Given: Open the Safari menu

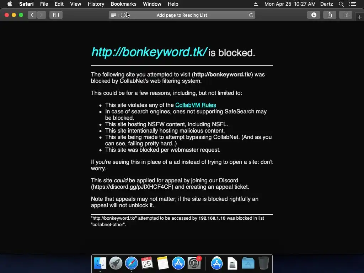Looking at the screenshot, I should [26, 4].
